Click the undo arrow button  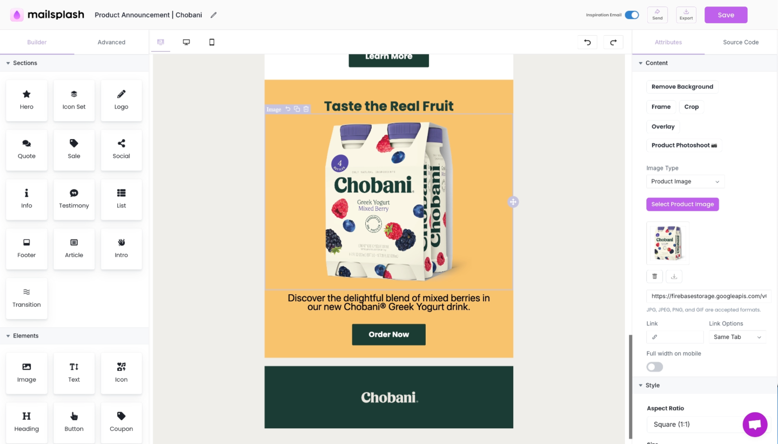587,42
